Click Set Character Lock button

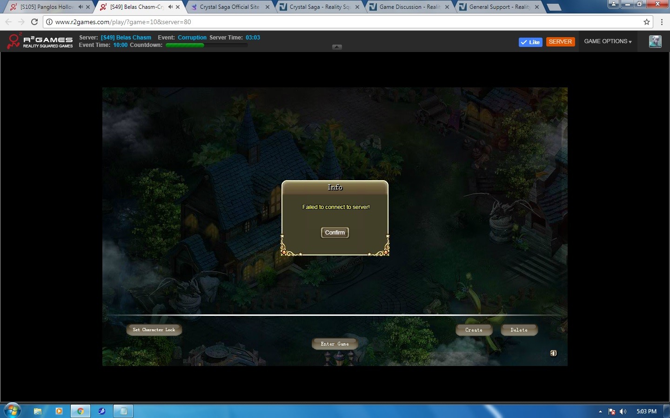coord(154,330)
